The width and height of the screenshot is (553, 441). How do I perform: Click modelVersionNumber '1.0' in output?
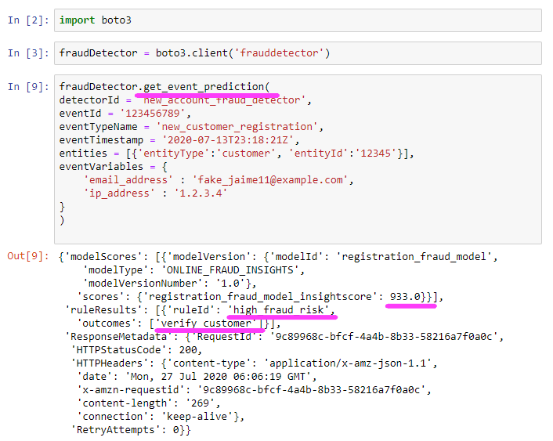230,284
